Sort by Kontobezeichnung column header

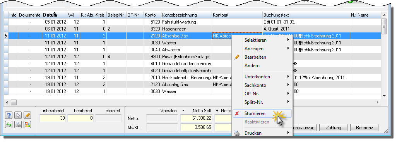[x=187, y=15]
